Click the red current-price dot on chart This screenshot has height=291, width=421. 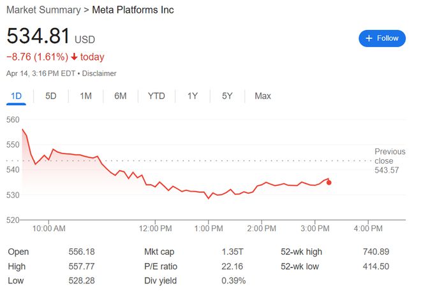(x=329, y=183)
